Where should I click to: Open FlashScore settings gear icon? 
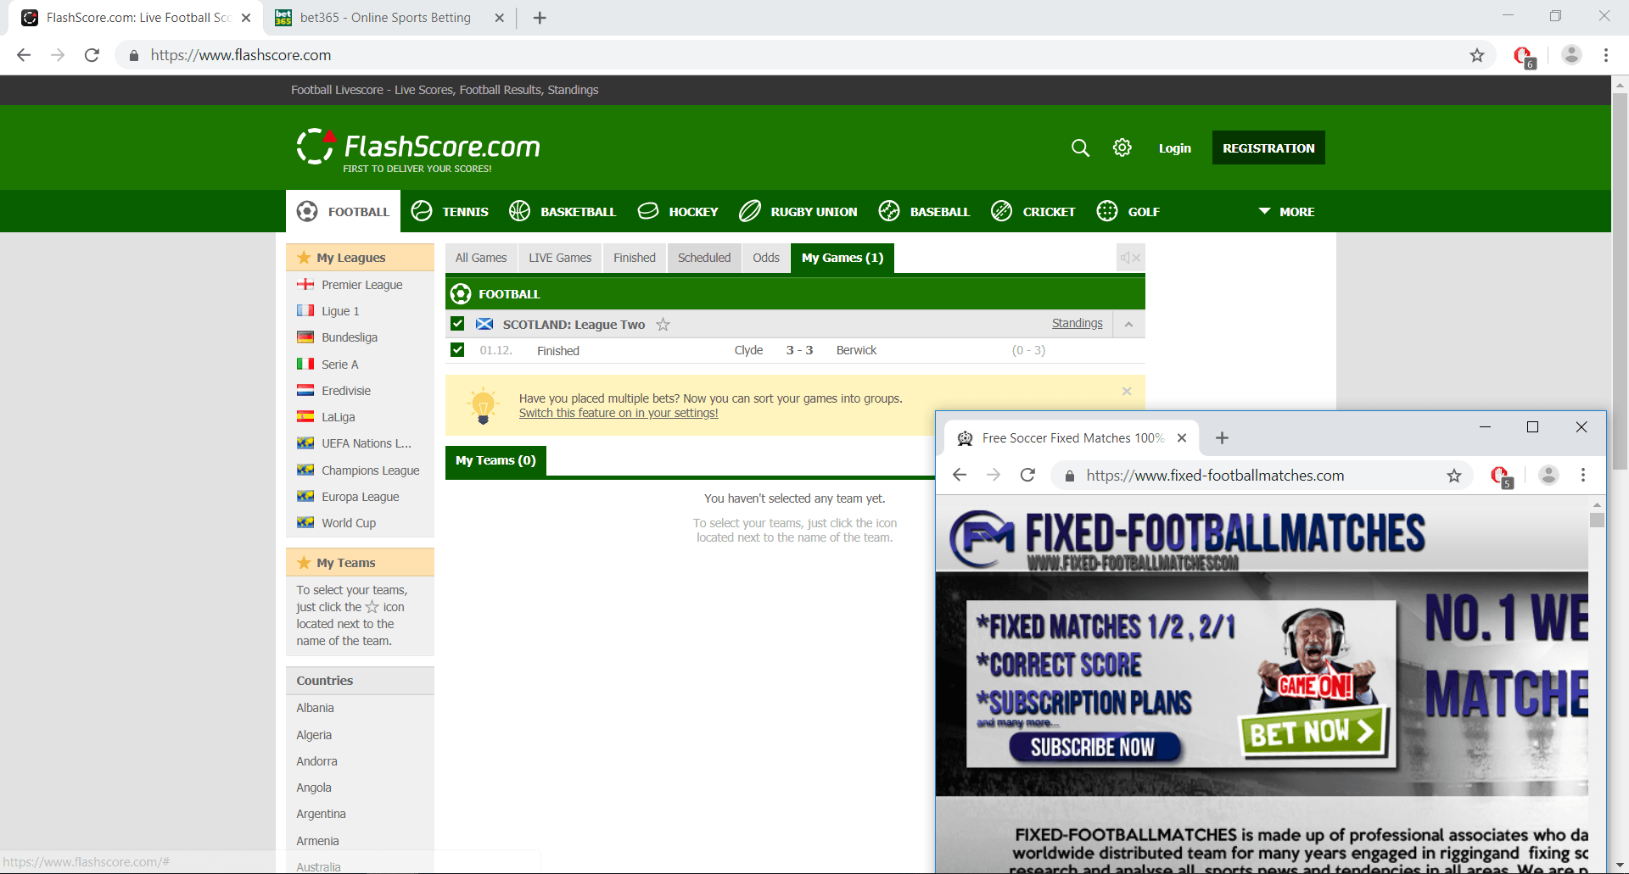point(1122,148)
